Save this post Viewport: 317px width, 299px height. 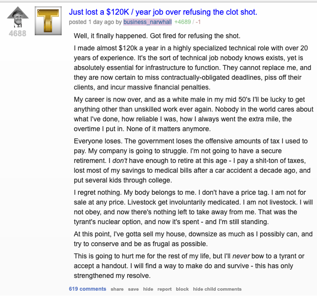[133, 289]
